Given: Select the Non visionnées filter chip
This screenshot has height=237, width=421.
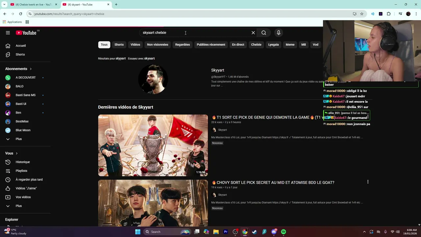Looking at the screenshot, I should point(158,45).
